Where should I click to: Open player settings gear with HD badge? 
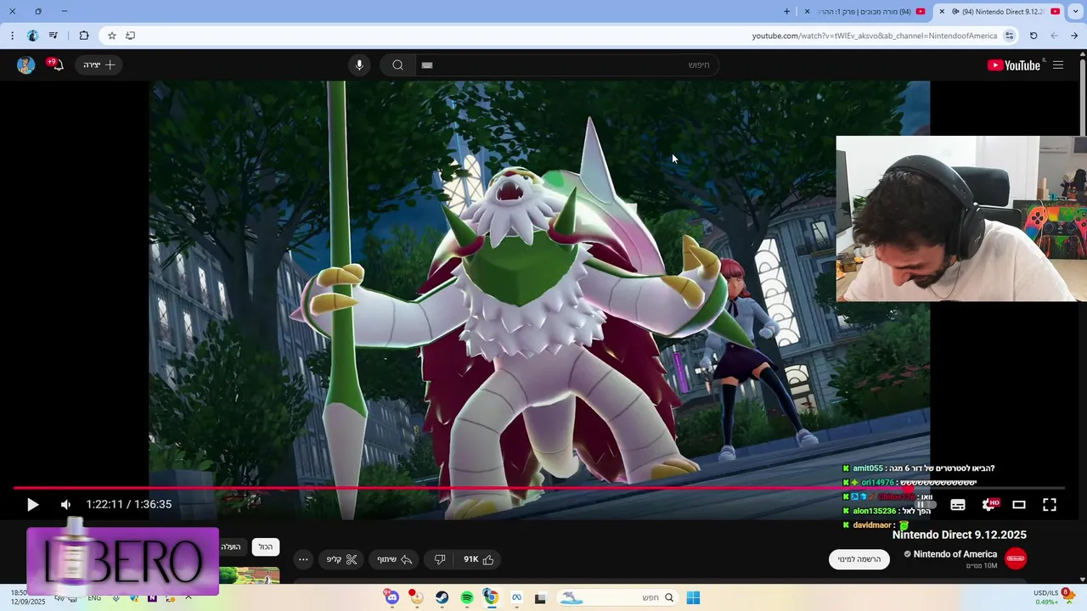point(989,505)
